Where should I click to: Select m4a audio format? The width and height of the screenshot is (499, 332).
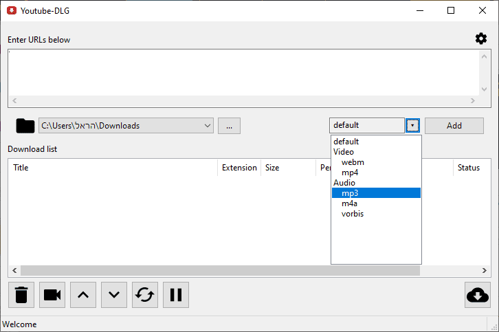click(x=376, y=203)
